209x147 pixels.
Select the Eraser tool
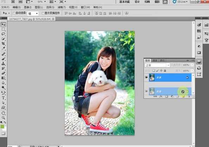[3, 73]
